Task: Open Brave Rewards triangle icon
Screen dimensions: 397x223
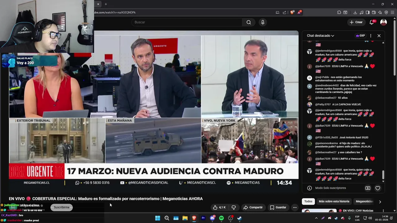Action: pos(299,12)
